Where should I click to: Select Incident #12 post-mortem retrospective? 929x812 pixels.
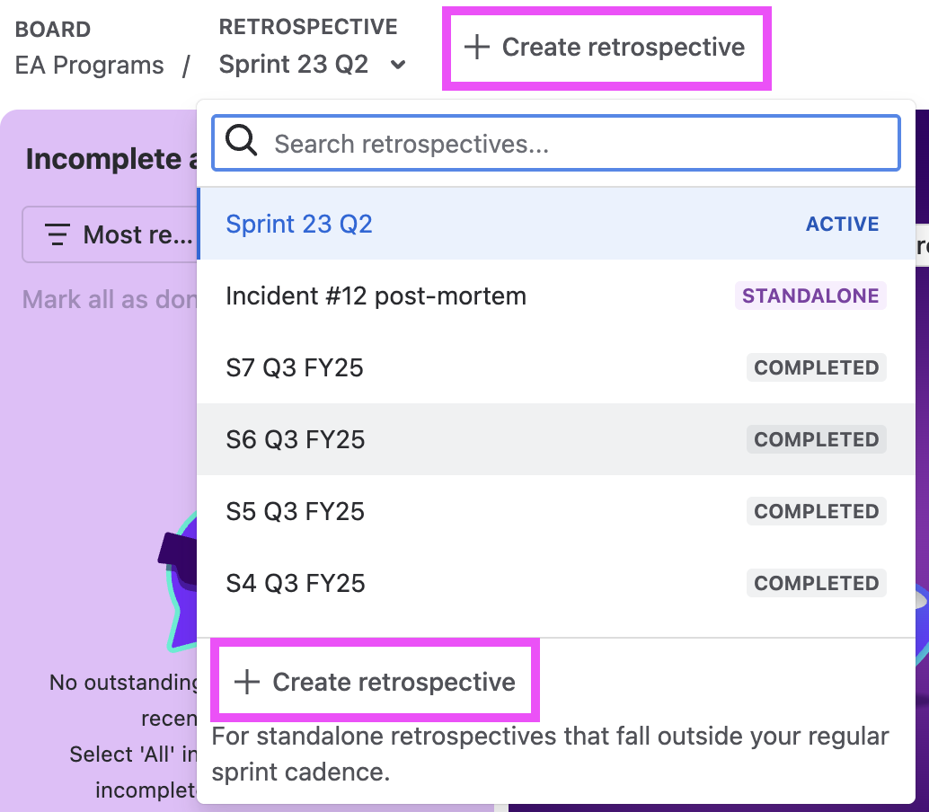pos(556,296)
